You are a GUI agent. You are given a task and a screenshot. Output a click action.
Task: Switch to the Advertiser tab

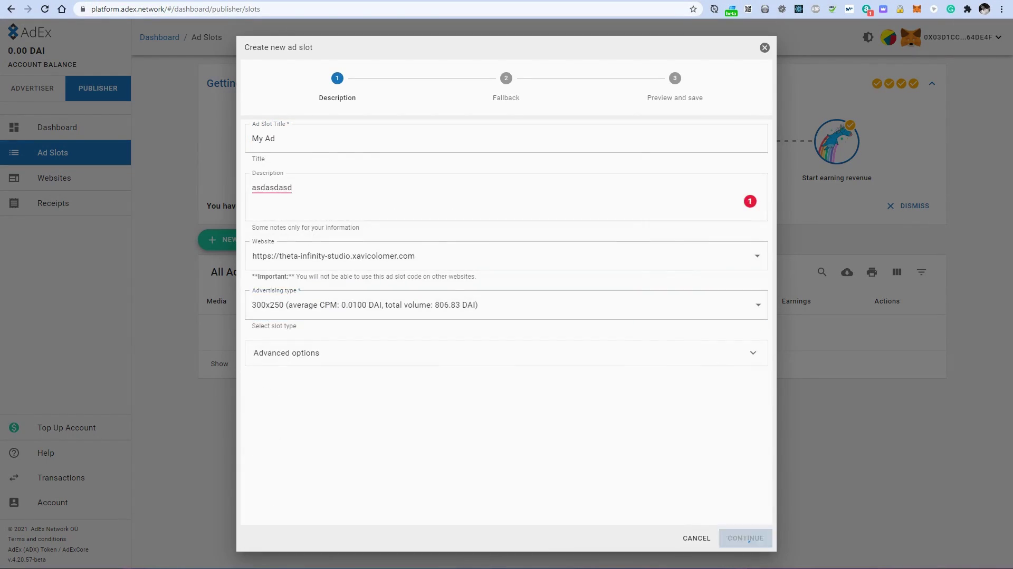32,89
